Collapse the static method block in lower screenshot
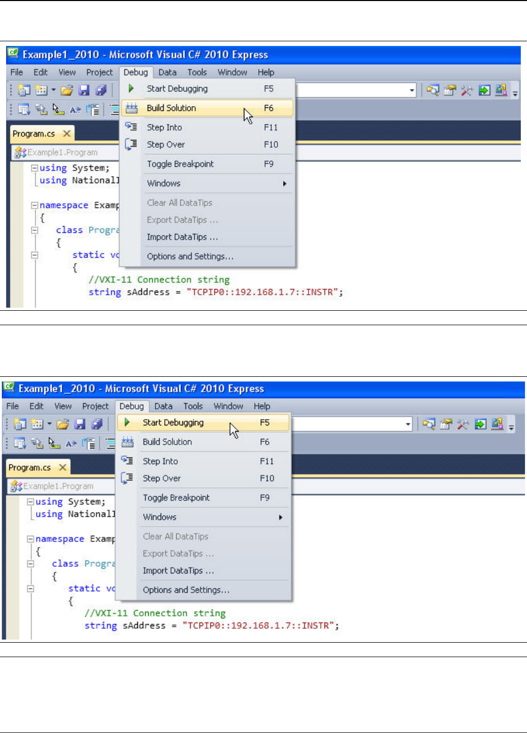This screenshot has width=527, height=733. pos(30,588)
